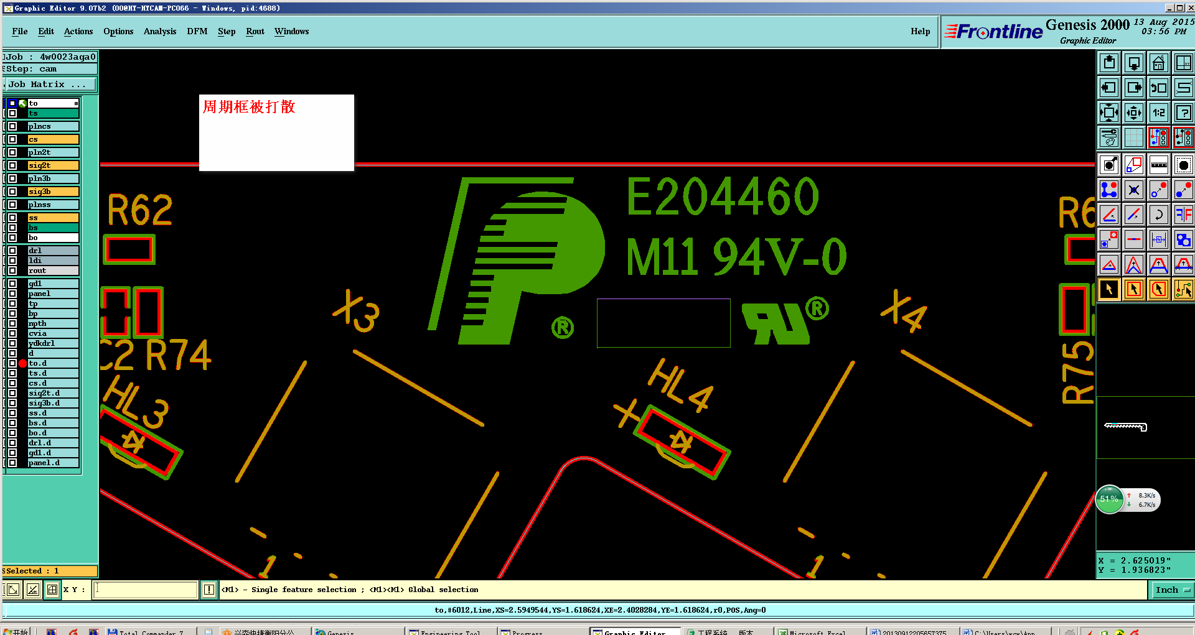
Task: Click the pan left arrow icon
Action: coord(1109,88)
